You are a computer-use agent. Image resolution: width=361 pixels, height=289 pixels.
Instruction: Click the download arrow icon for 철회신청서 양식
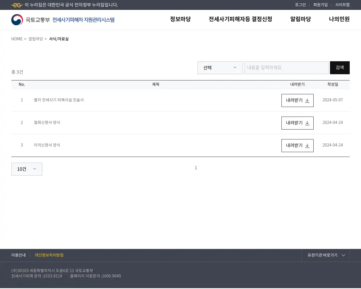307,123
